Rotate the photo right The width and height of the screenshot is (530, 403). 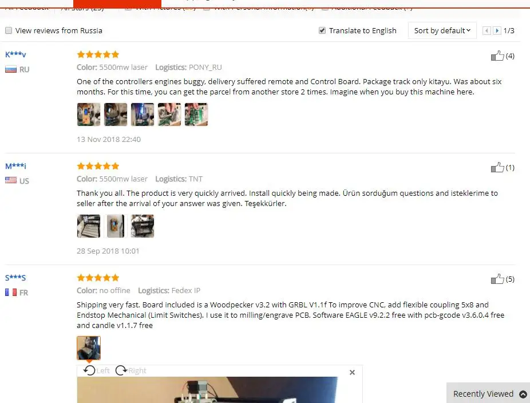tap(131, 370)
